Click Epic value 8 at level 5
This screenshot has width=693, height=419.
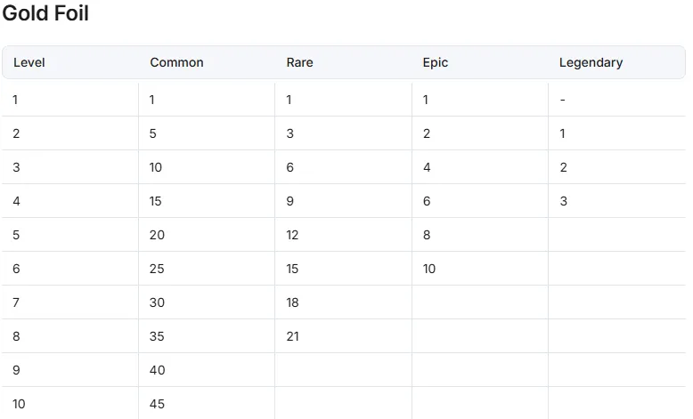[x=427, y=235]
